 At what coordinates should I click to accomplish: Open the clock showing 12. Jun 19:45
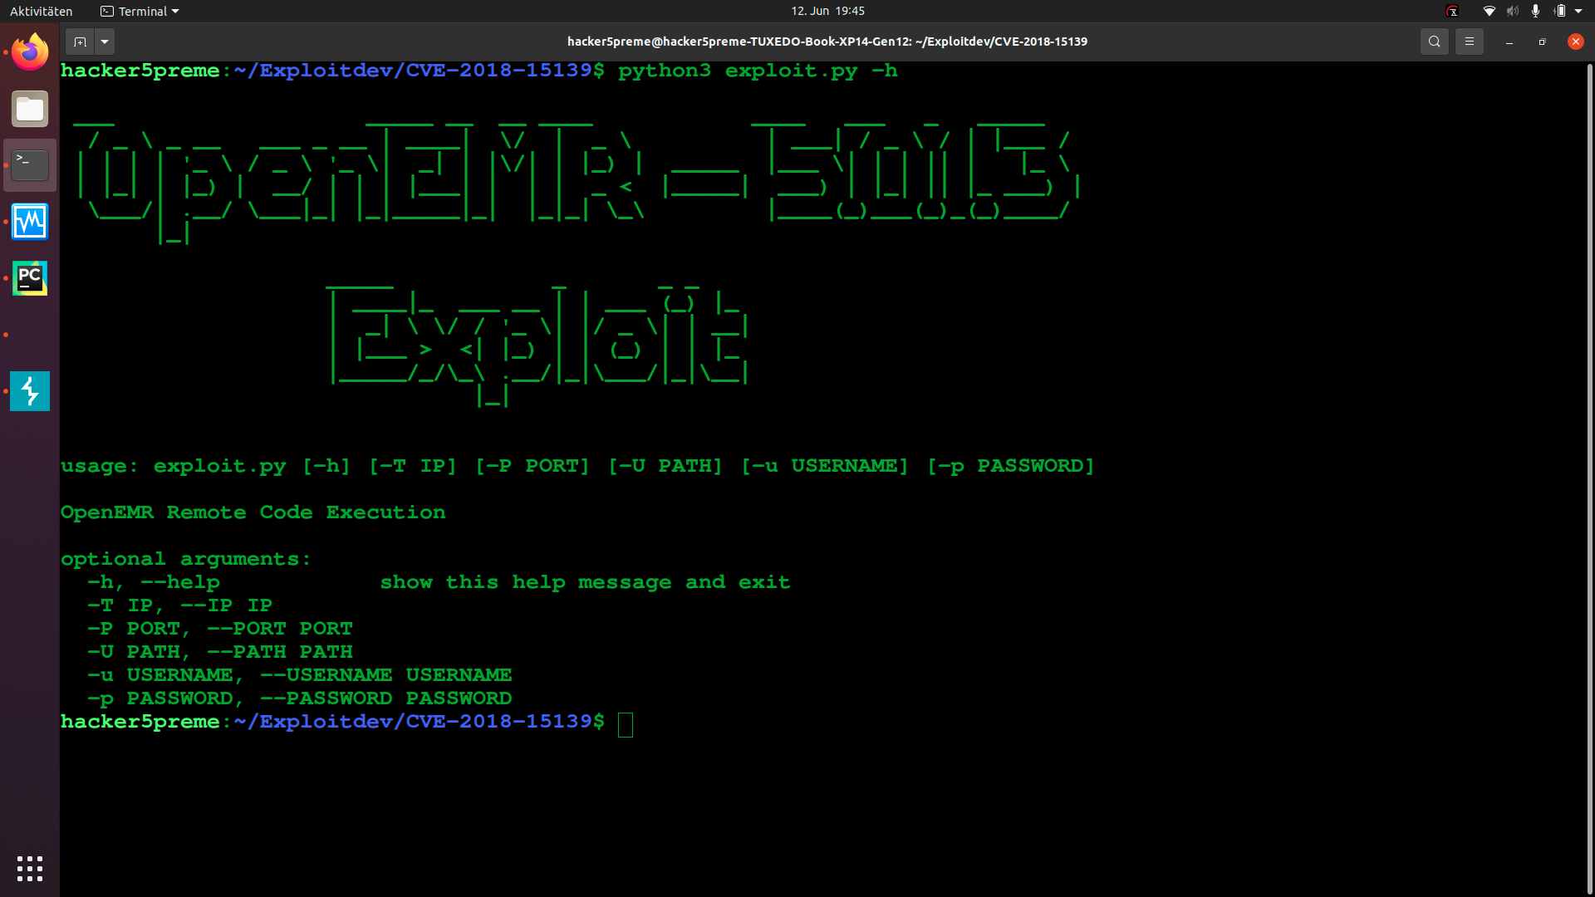pos(827,11)
